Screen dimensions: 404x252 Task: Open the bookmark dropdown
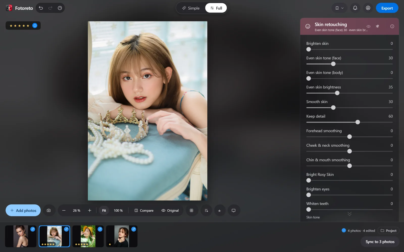tap(339, 8)
